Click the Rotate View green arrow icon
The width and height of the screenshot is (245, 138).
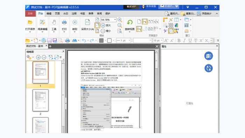pyautogui.click(x=129, y=22)
